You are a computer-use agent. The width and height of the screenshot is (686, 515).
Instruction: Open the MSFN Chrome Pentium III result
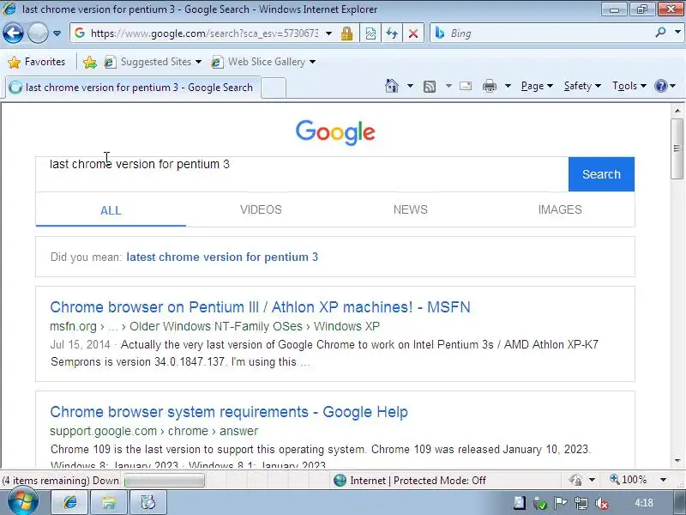[260, 307]
